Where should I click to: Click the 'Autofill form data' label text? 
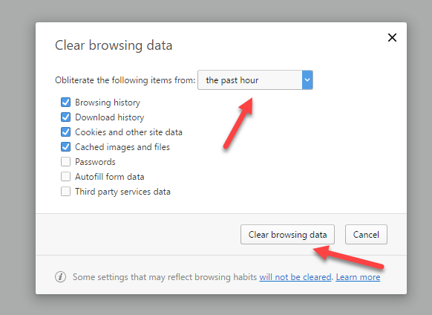(110, 177)
